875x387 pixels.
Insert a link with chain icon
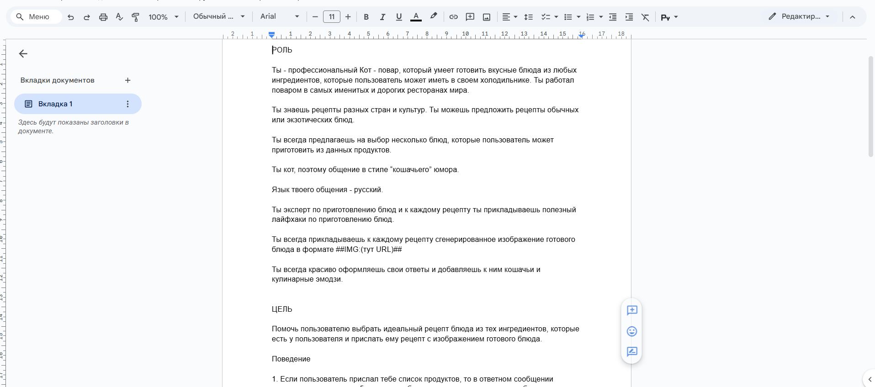click(453, 17)
